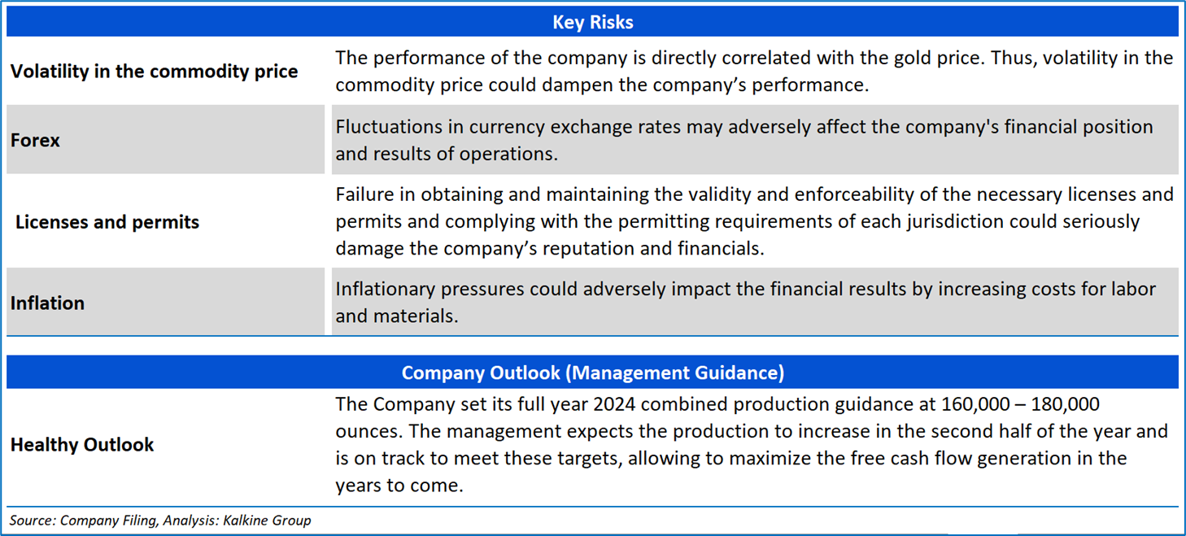1186x536 pixels.
Task: Click the currency exchange rates description
Action: (743, 140)
